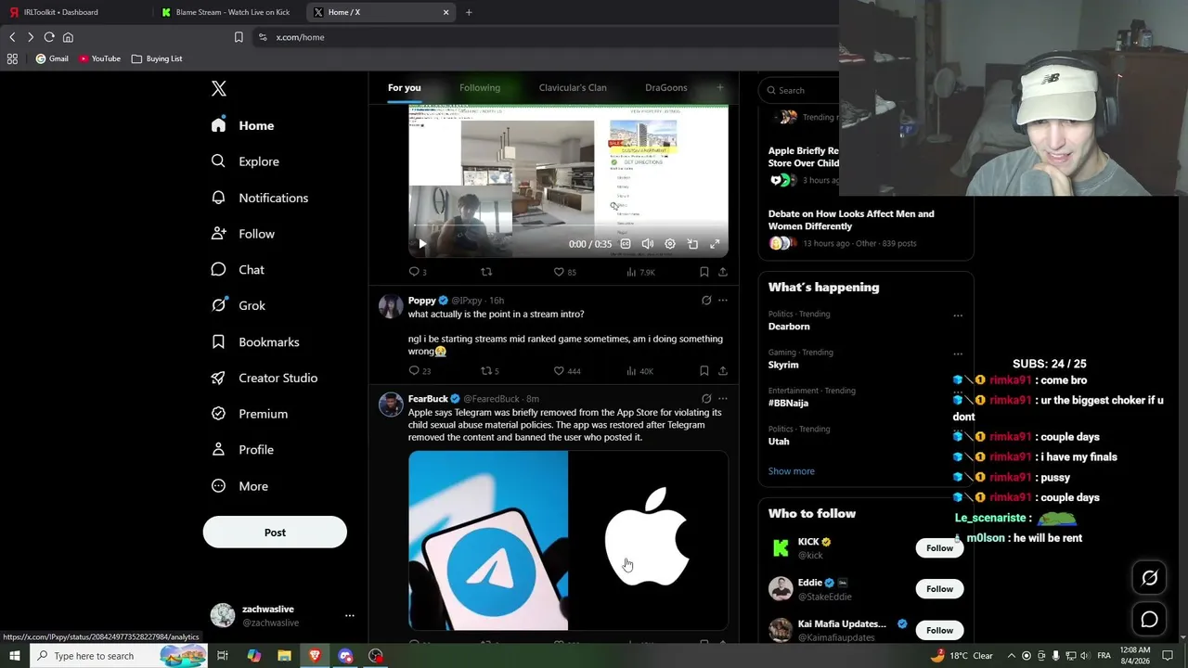1188x668 pixels.
Task: Open more options for Dearborn trend
Action: [958, 315]
